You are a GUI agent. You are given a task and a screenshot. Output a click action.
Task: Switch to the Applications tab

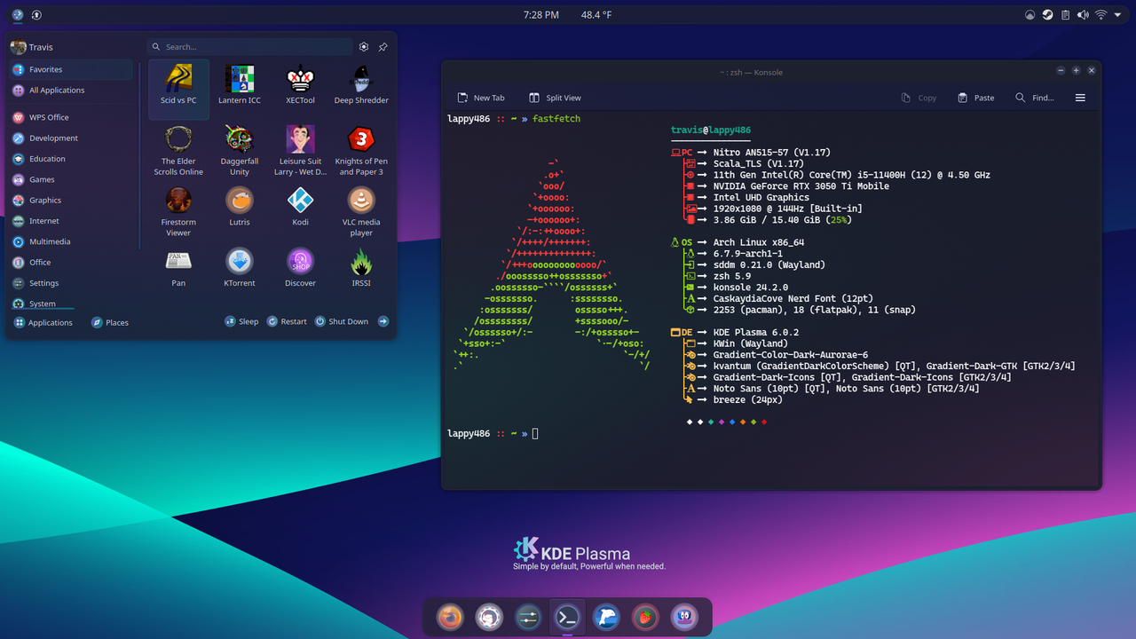pos(43,322)
